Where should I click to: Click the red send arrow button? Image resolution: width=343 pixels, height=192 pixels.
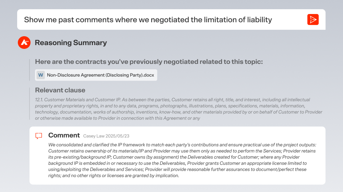(x=313, y=19)
